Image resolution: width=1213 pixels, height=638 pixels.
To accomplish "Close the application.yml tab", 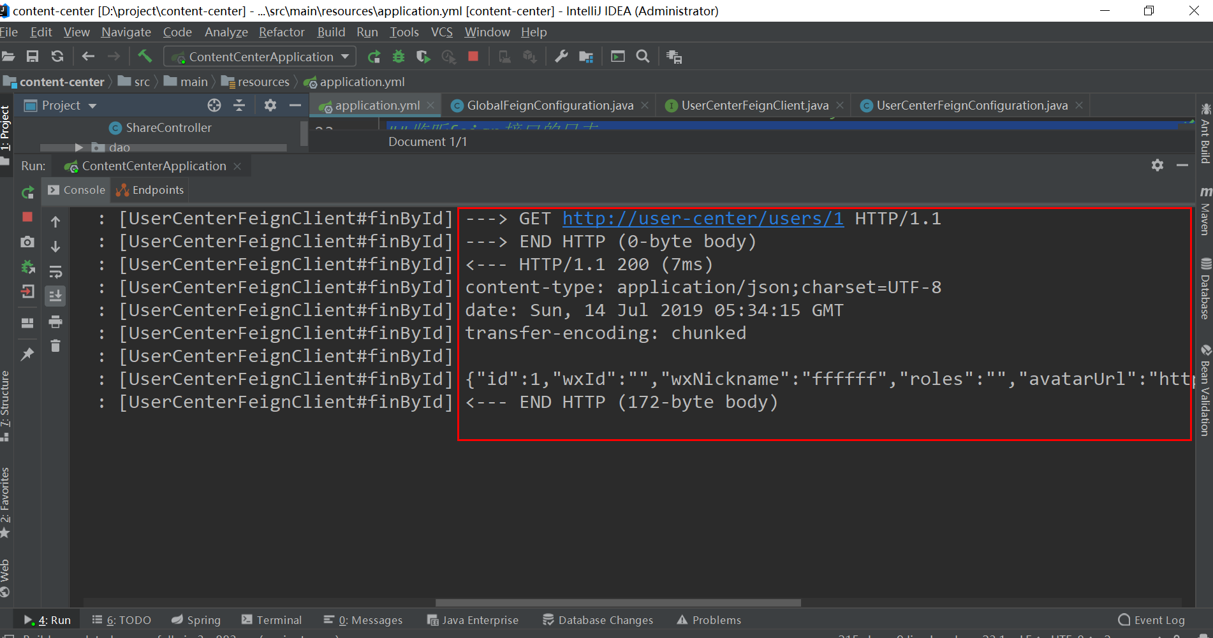I will point(430,105).
